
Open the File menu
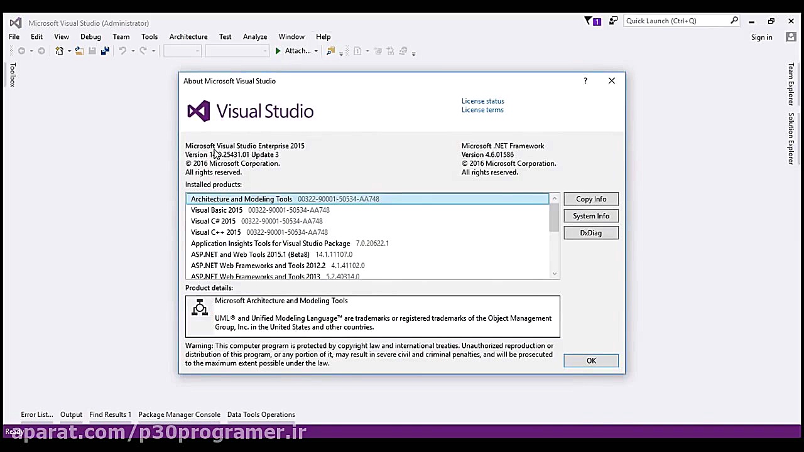[x=14, y=36]
